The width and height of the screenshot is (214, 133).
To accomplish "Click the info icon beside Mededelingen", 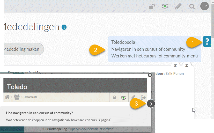I will click(64, 27).
